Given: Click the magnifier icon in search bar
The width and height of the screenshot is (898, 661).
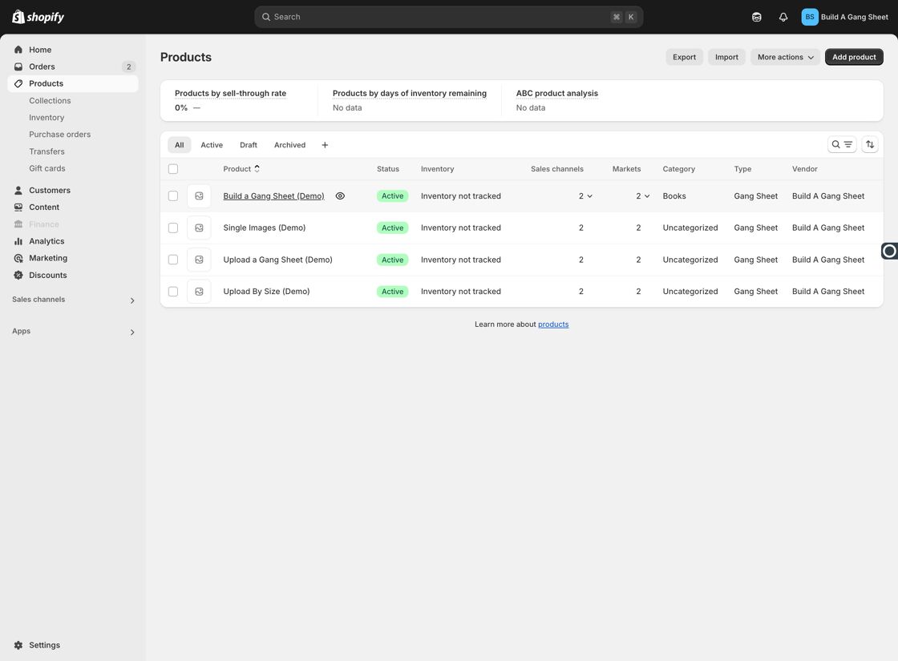Looking at the screenshot, I should click(x=265, y=17).
